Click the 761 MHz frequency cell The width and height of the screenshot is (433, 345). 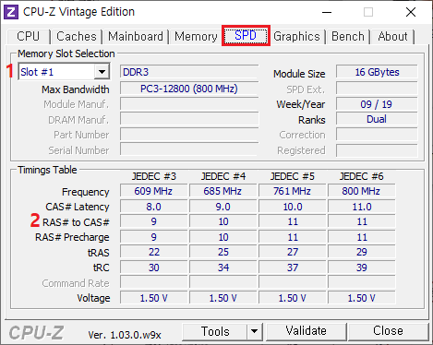(x=292, y=191)
